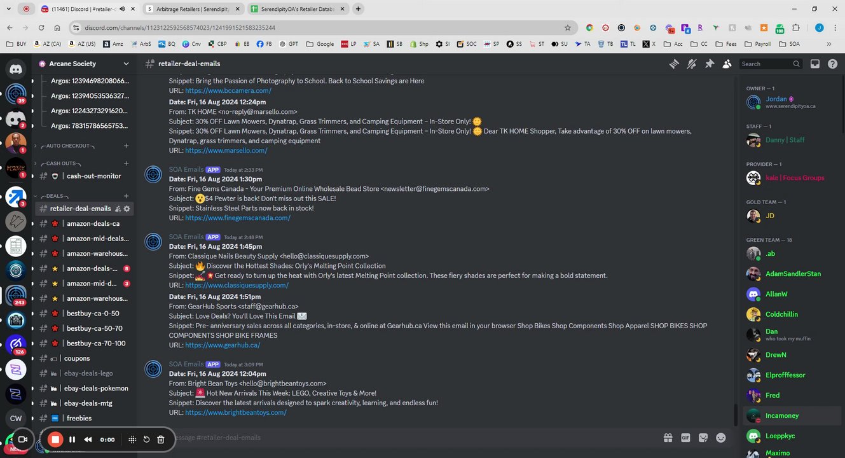The width and height of the screenshot is (845, 458).
Task: Open the Fees bookmarks folder
Action: pyautogui.click(x=726, y=44)
